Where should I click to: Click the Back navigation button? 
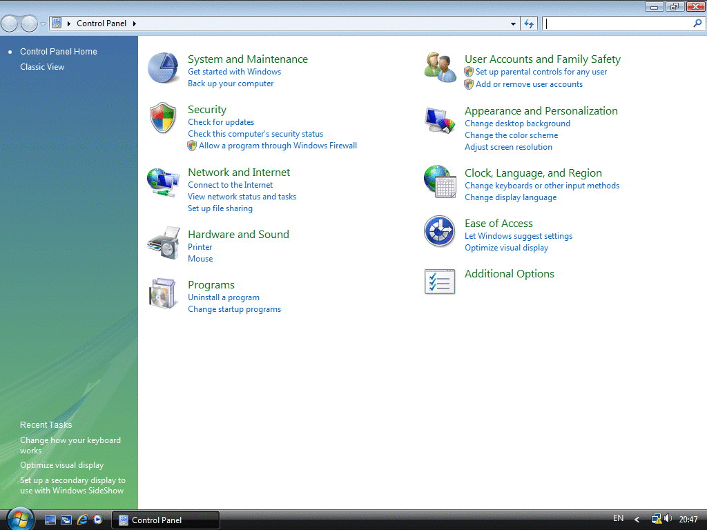point(10,23)
